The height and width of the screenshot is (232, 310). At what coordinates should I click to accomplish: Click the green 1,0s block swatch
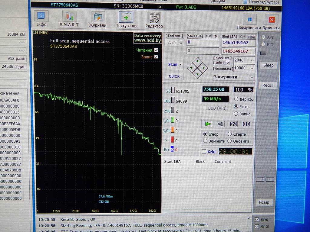[x=173, y=120]
